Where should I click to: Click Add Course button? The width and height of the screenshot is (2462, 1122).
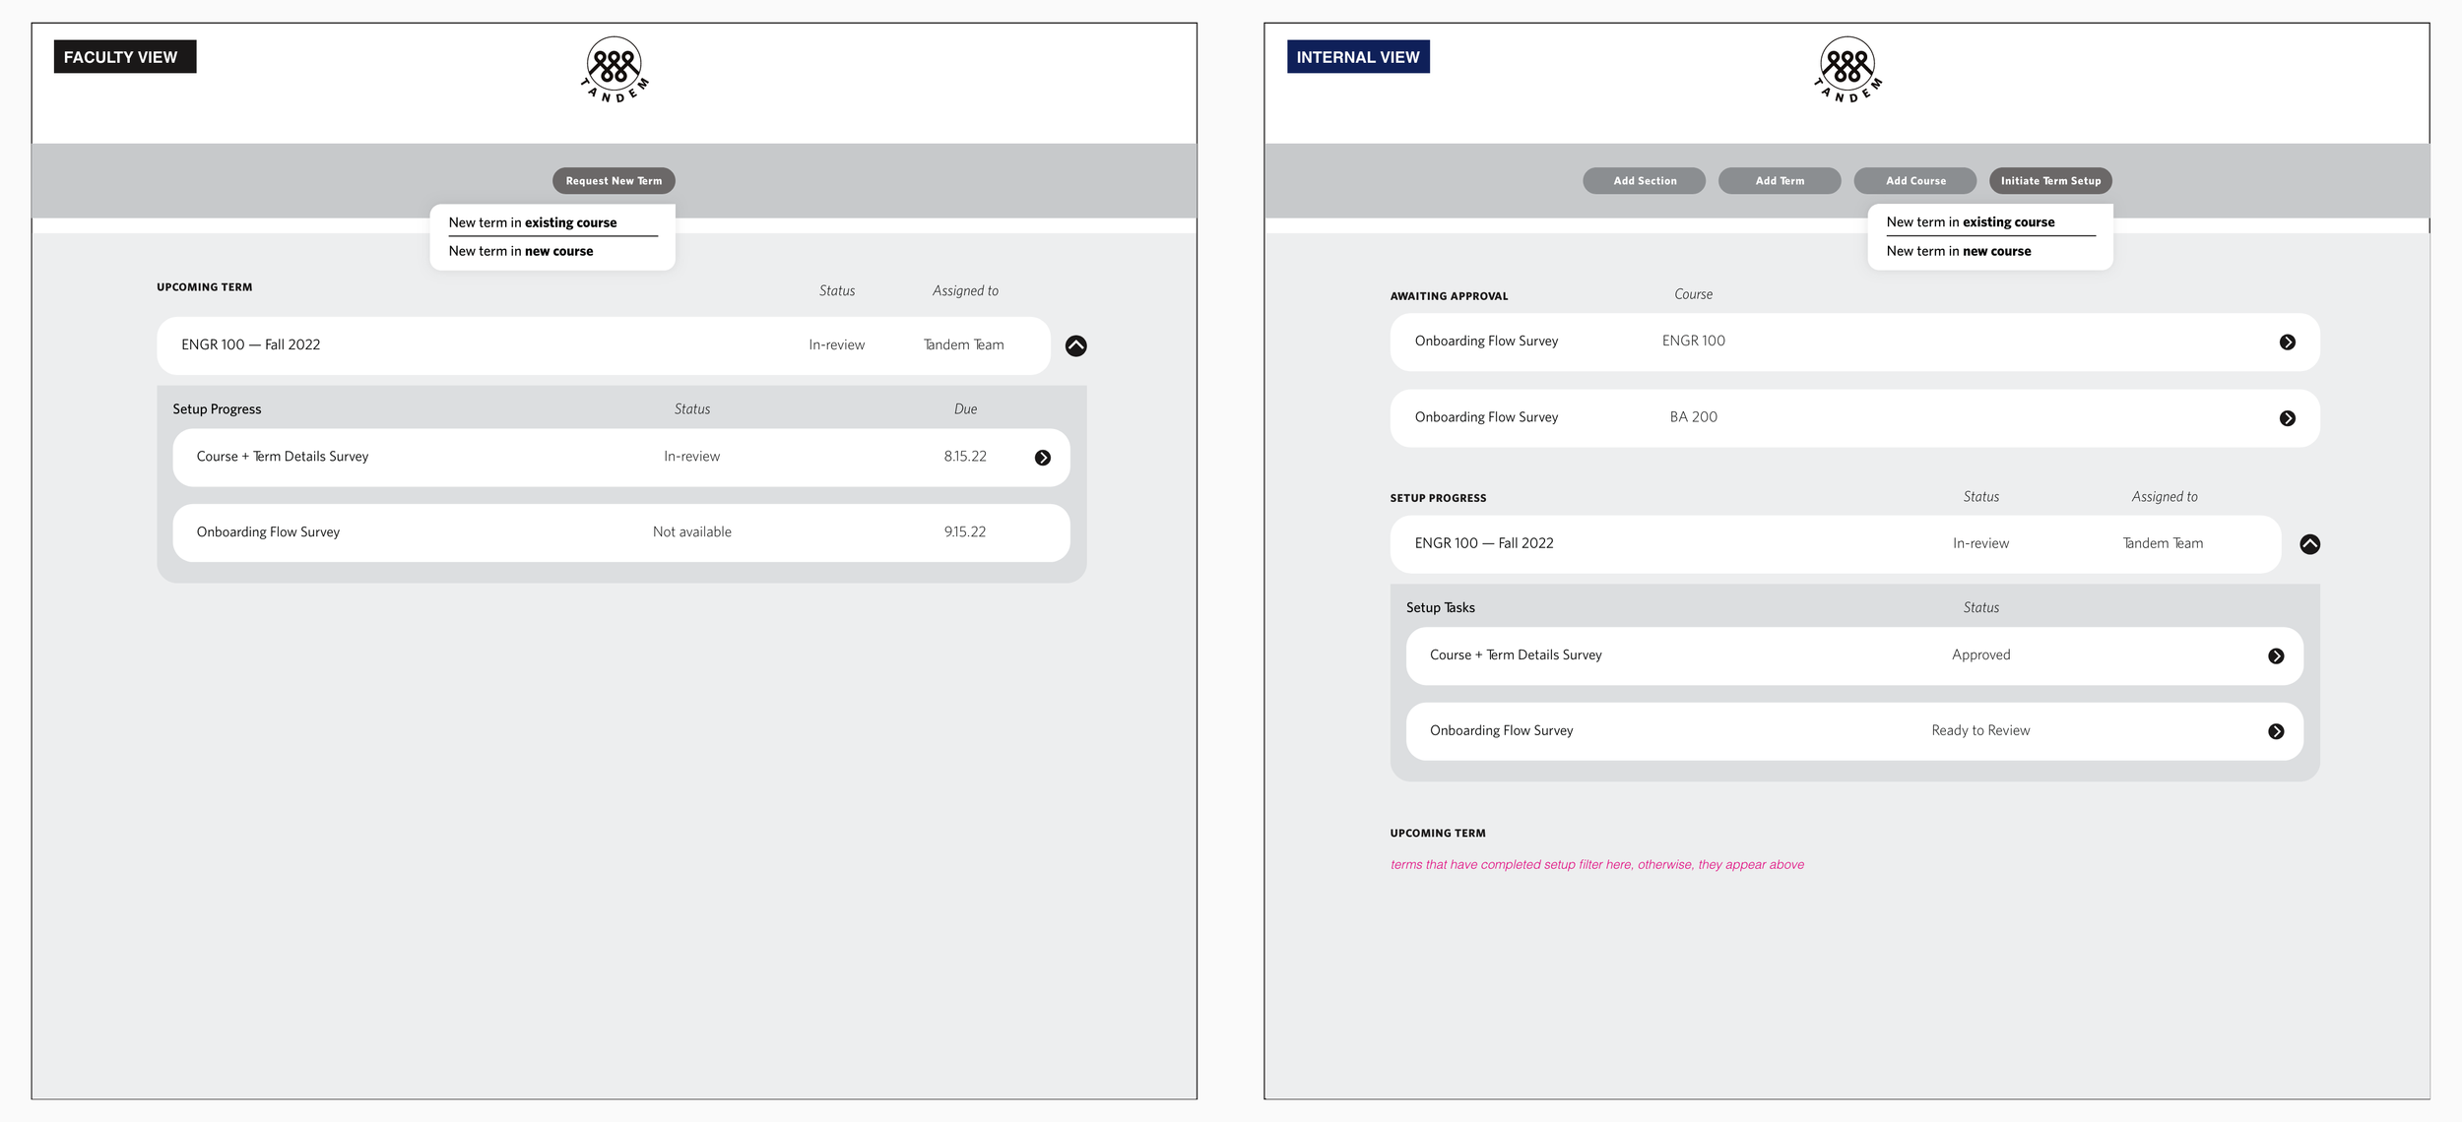1914,181
